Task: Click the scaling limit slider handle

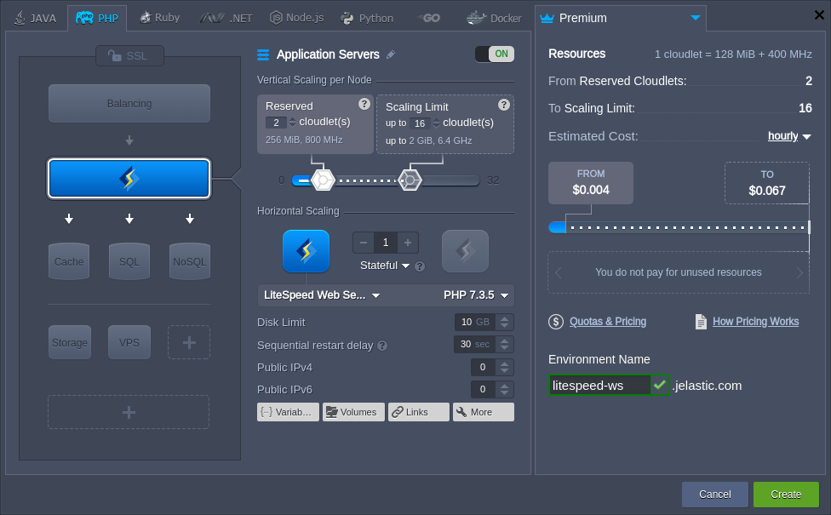Action: (410, 180)
